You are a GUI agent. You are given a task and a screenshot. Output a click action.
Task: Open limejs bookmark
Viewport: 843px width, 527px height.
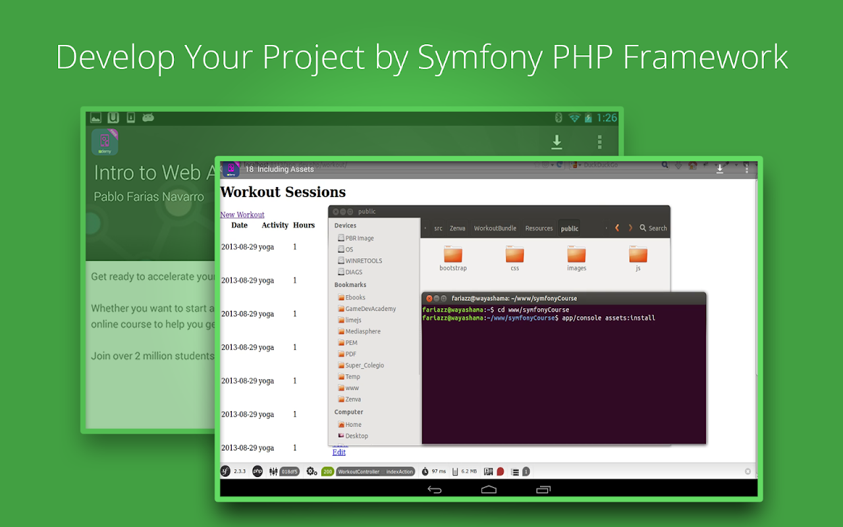click(349, 319)
